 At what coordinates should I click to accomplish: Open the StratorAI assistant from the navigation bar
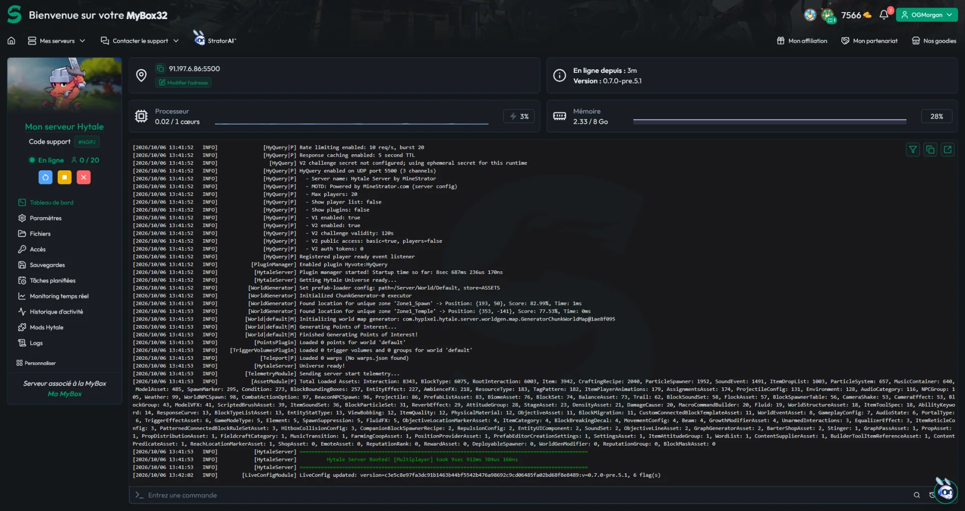pyautogui.click(x=215, y=39)
